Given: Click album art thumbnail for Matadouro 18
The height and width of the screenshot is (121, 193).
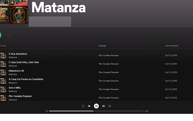Looking at the screenshot, I should pyautogui.click(x=3, y=72).
